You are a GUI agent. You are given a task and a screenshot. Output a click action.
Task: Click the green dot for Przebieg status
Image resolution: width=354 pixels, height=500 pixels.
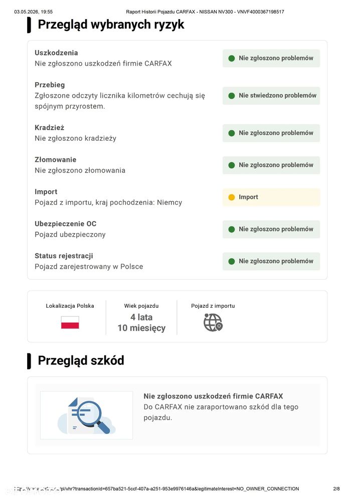[x=232, y=96]
